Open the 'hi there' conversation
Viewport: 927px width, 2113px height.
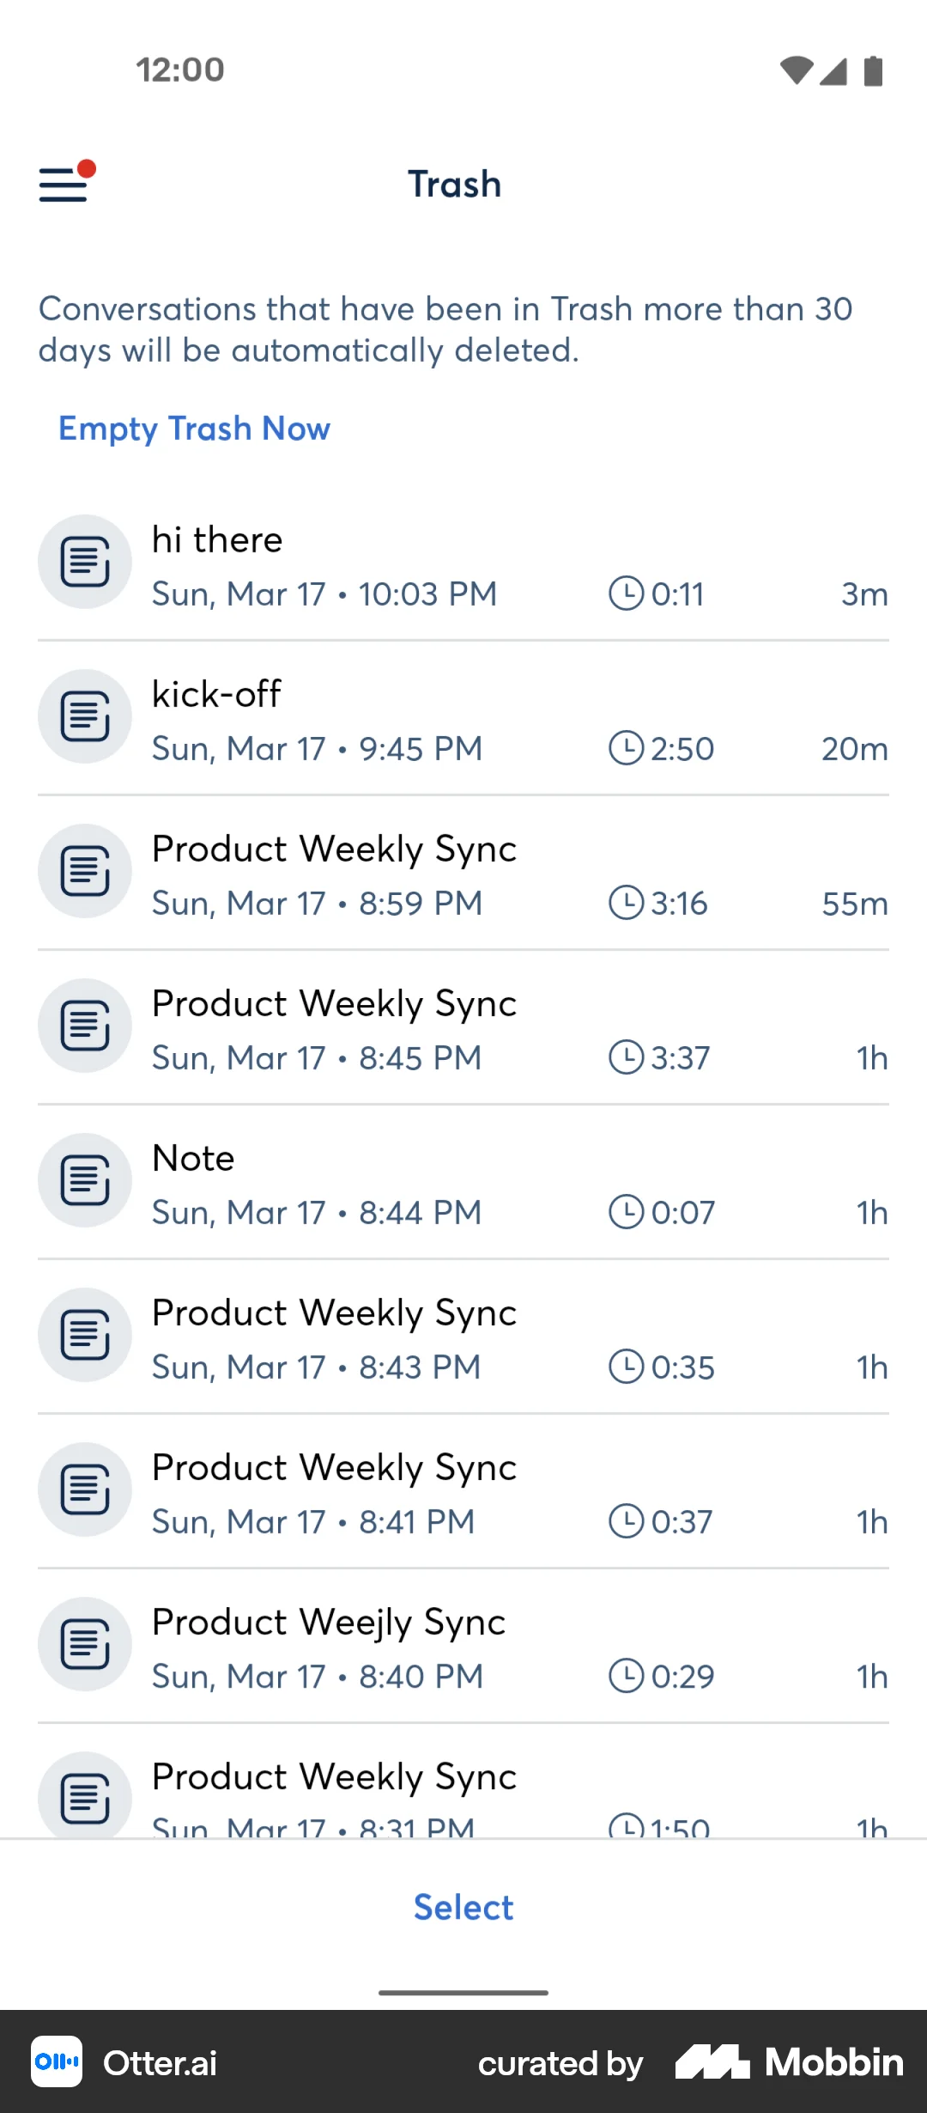[217, 540]
